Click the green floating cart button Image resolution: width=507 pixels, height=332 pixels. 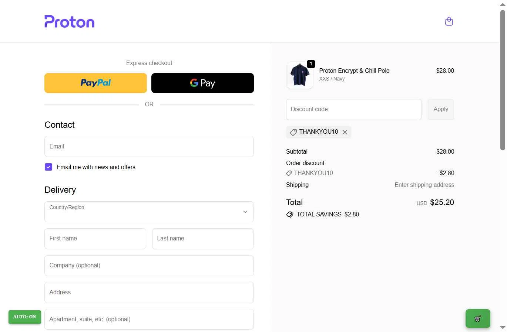pyautogui.click(x=478, y=318)
